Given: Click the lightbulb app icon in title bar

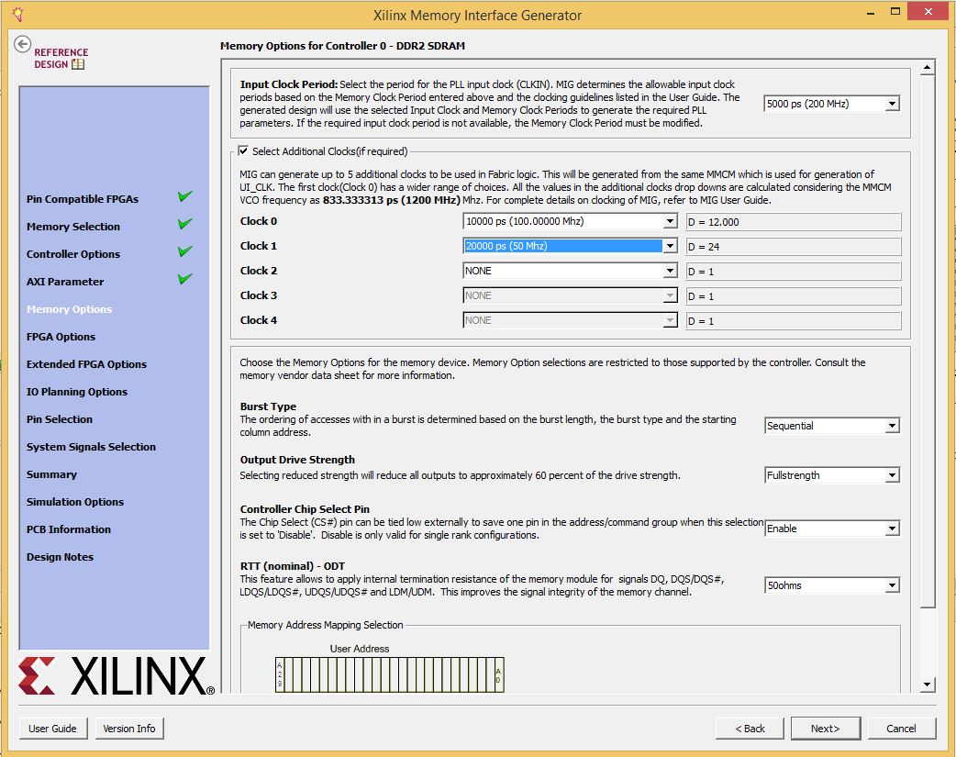Looking at the screenshot, I should [17, 14].
